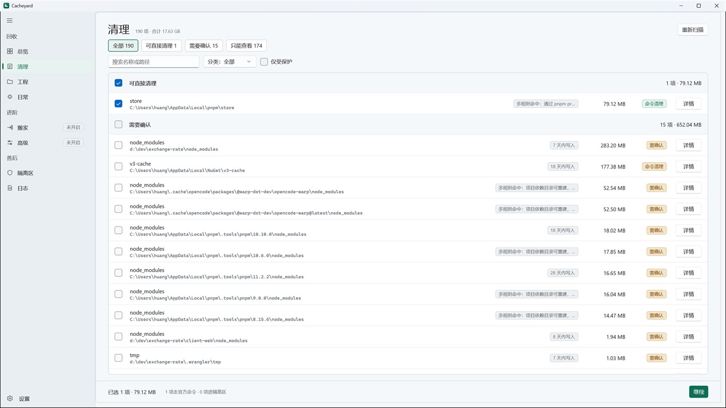Click the 已选 1 项 · 79.12 MB status text
Image resolution: width=726 pixels, height=408 pixels.
point(132,392)
